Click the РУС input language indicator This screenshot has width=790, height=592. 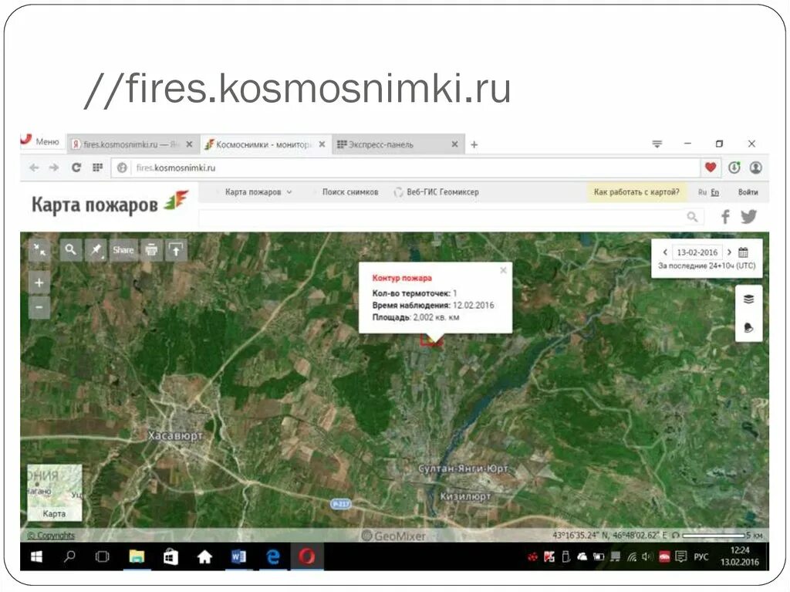point(701,556)
